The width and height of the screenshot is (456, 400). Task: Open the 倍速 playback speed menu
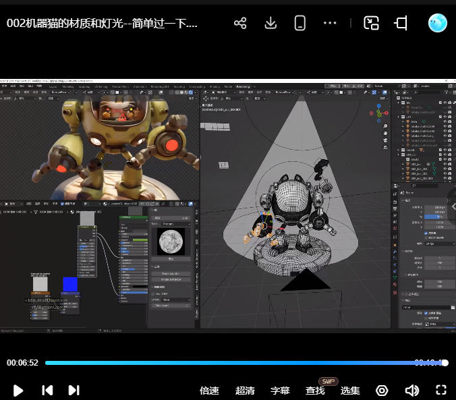[x=210, y=391]
